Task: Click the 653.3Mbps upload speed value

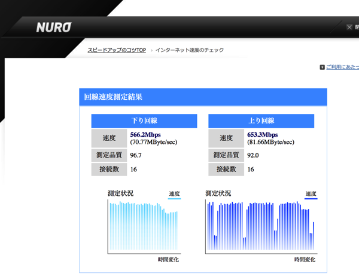Action: click(x=263, y=135)
